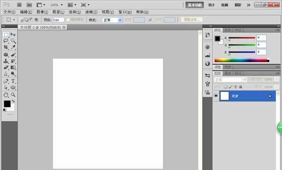
Task: Open the 滤镜(T) menu
Action: [91, 12]
